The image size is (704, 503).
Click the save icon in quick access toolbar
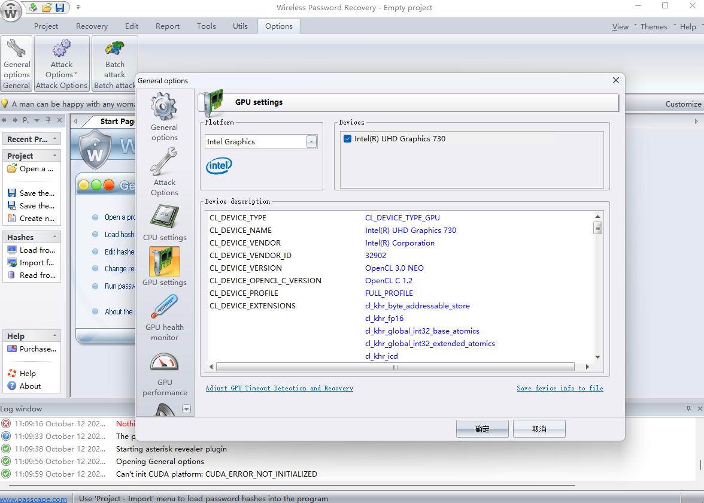60,7
